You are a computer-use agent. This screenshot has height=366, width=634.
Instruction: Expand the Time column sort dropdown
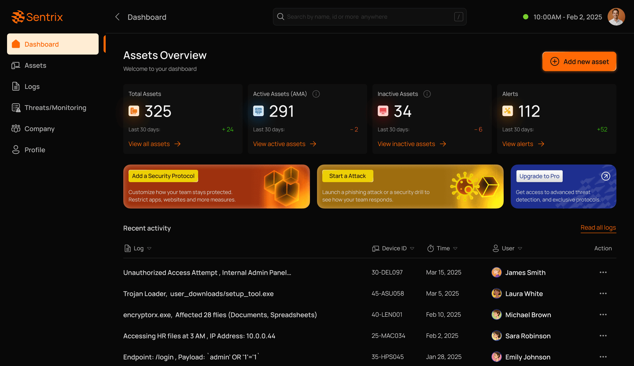[x=455, y=248]
